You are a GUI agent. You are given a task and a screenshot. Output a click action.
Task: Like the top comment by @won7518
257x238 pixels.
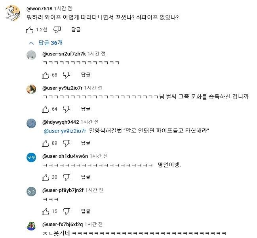tap(30, 29)
